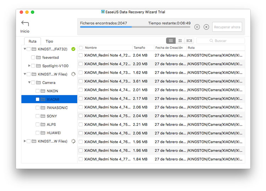Click the Camera folder icon
The image size is (266, 191).
click(39, 83)
